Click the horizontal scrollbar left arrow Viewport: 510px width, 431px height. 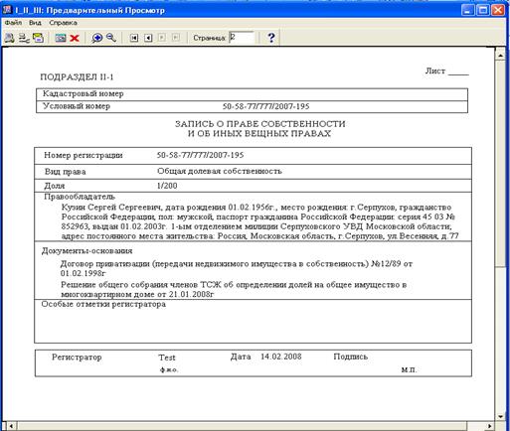point(11,426)
